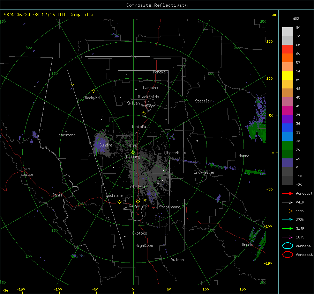Viewport: 314px width, 294px height.
Task: Click the red forecast arrow in legend
Action: coord(287,193)
